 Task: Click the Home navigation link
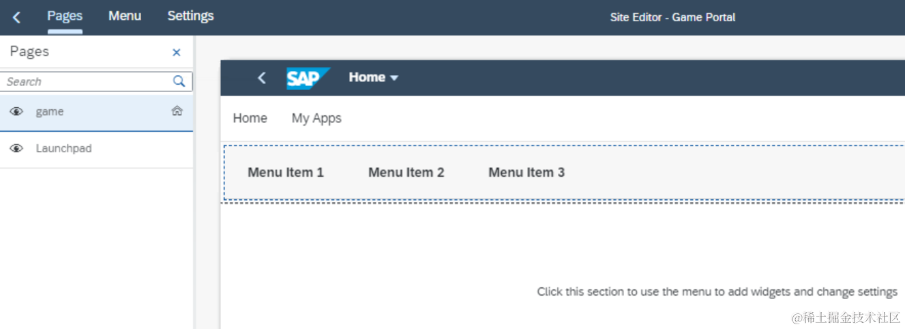250,118
